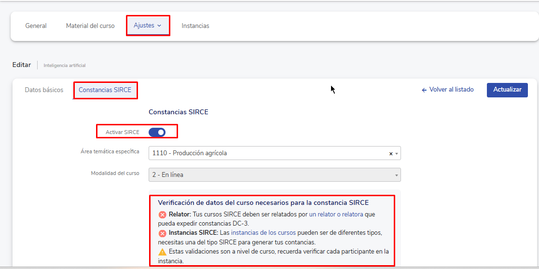Click the Editar breadcrumb label

(x=22, y=65)
